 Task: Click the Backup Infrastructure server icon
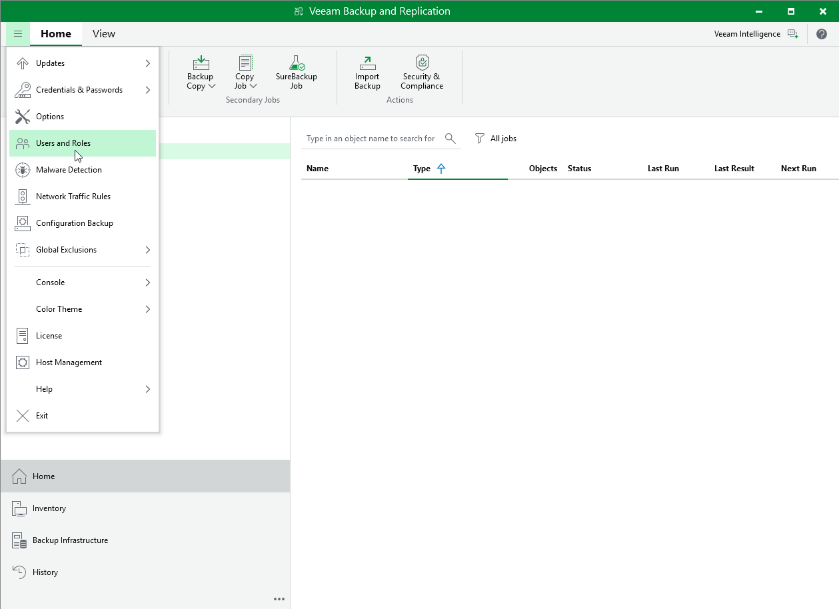click(x=19, y=540)
